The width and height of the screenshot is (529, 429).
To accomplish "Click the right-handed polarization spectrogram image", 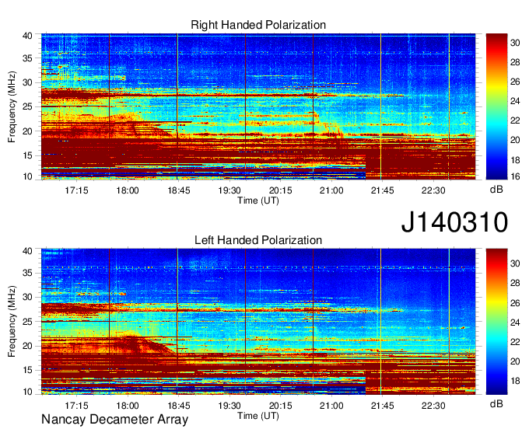I will pos(258,106).
